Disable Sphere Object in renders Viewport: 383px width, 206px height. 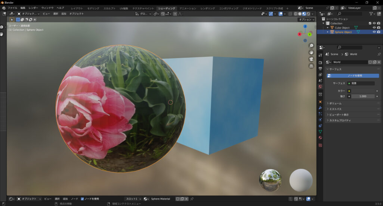click(x=379, y=32)
